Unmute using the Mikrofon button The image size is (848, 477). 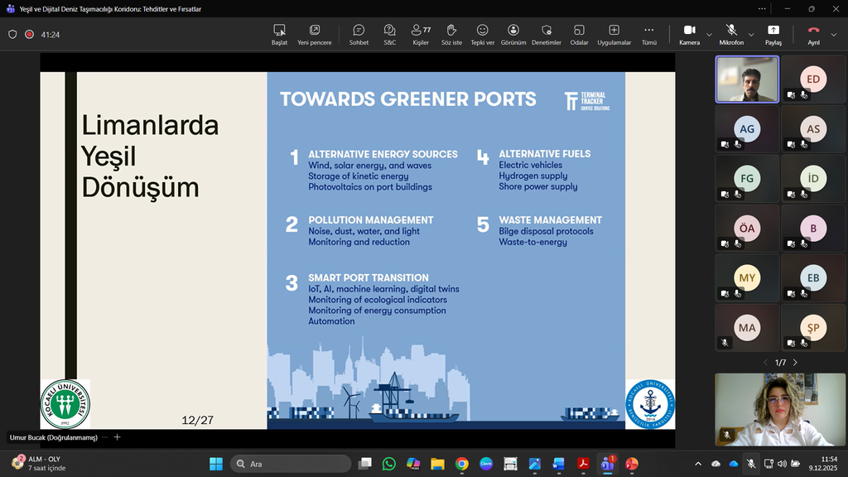tap(731, 34)
